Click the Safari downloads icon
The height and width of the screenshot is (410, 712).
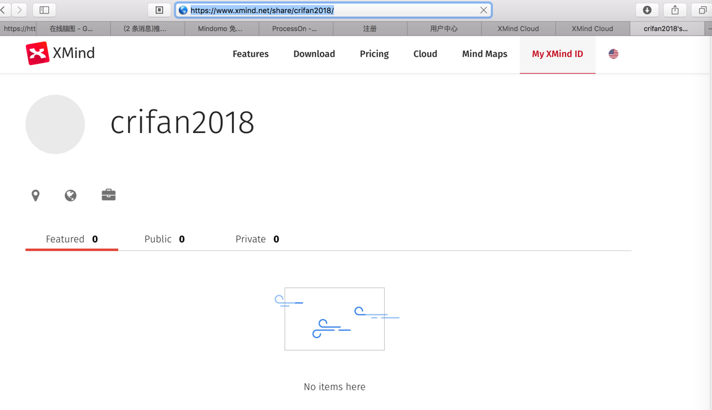pyautogui.click(x=647, y=10)
